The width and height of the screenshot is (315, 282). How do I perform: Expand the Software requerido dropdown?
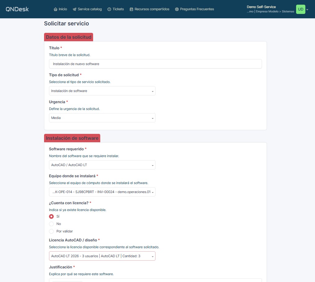(x=102, y=165)
